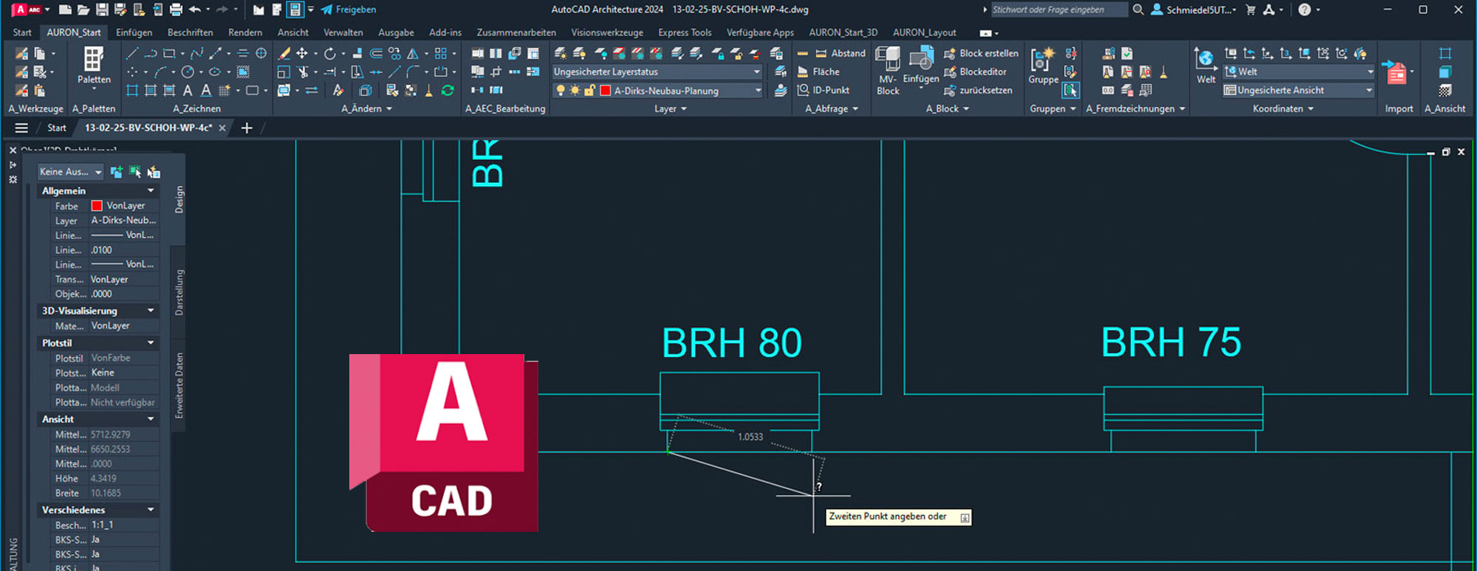Add a new drawing tab with plus
1477x571 pixels.
pyautogui.click(x=247, y=128)
